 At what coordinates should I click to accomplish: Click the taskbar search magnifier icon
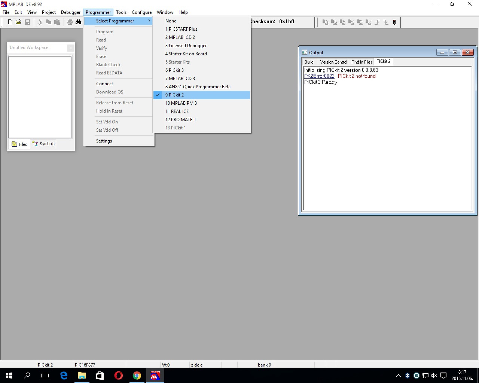tap(27, 376)
